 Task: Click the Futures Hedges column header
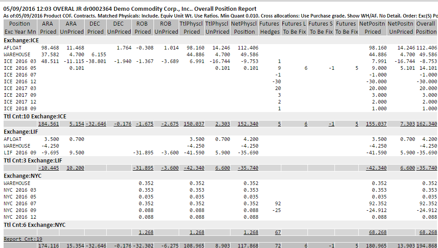click(270, 27)
